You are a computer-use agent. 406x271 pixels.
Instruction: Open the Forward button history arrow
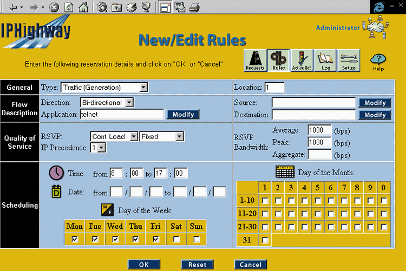click(43, 8)
